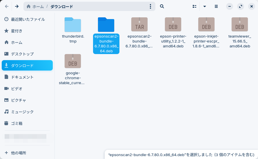The width and height of the screenshot is (258, 159).
Task: Click the video camera icon in sidebar
Action: (6, 88)
